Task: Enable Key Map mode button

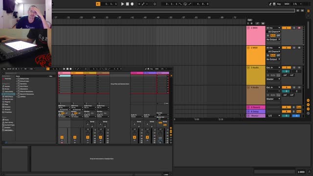Action: click(279, 4)
